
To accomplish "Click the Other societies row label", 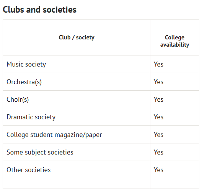I will click(x=28, y=170).
